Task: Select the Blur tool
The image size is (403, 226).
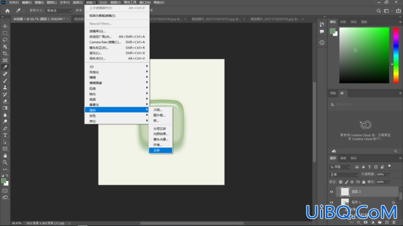Action: (5, 115)
